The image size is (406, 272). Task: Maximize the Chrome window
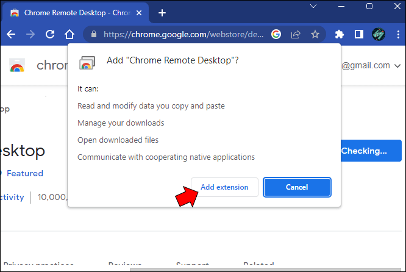(x=369, y=6)
